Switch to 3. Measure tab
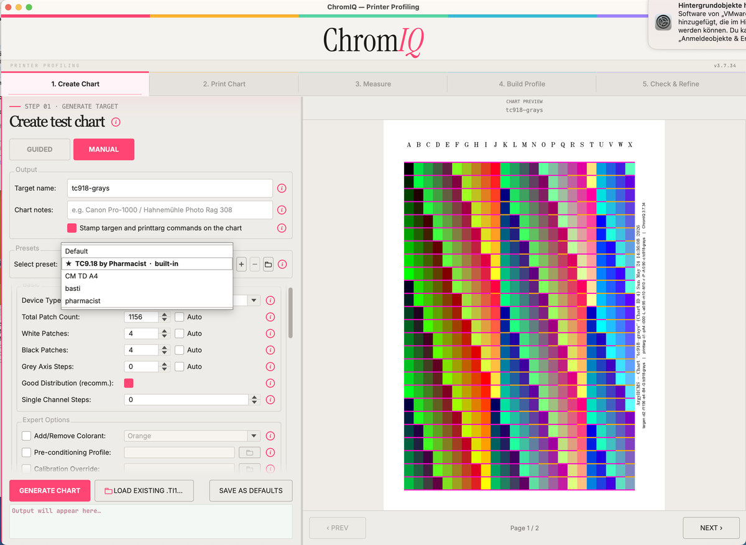 click(x=373, y=84)
